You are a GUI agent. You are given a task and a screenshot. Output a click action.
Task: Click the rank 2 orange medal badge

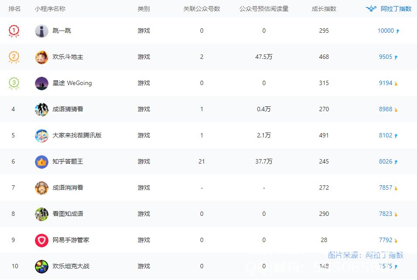(x=14, y=57)
